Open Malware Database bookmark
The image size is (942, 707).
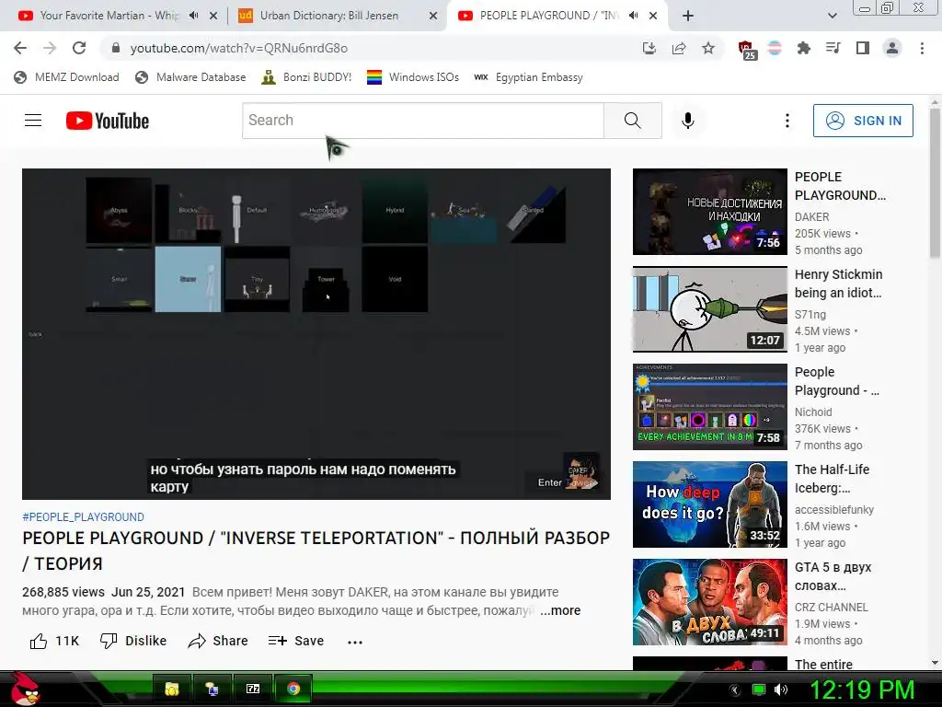point(190,77)
